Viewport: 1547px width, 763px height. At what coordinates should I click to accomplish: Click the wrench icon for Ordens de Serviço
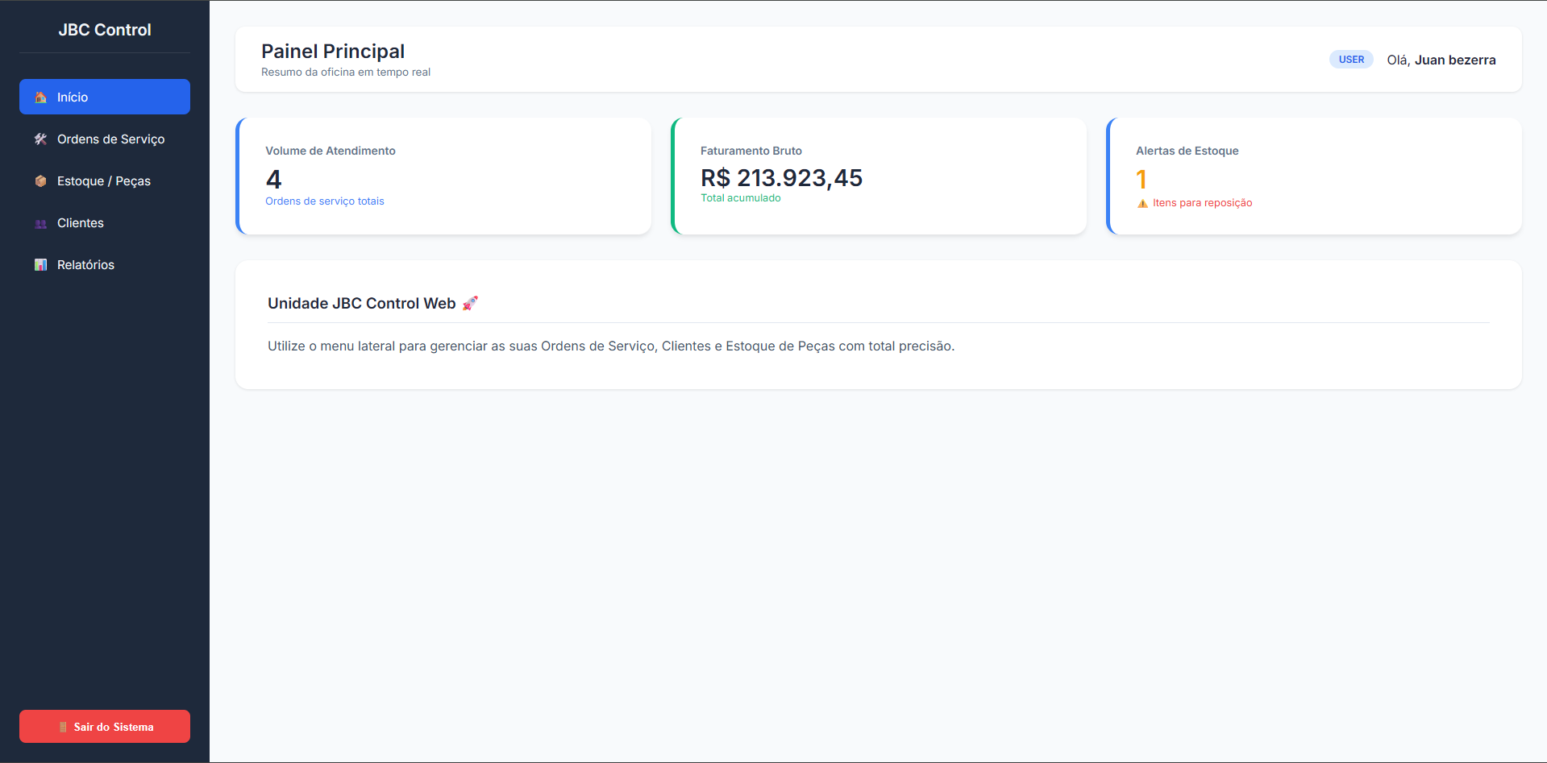(40, 139)
